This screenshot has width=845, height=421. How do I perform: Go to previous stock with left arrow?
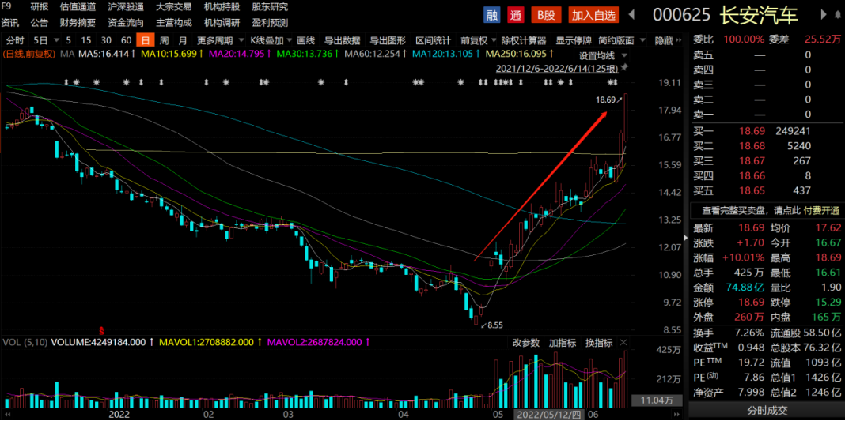(x=631, y=15)
